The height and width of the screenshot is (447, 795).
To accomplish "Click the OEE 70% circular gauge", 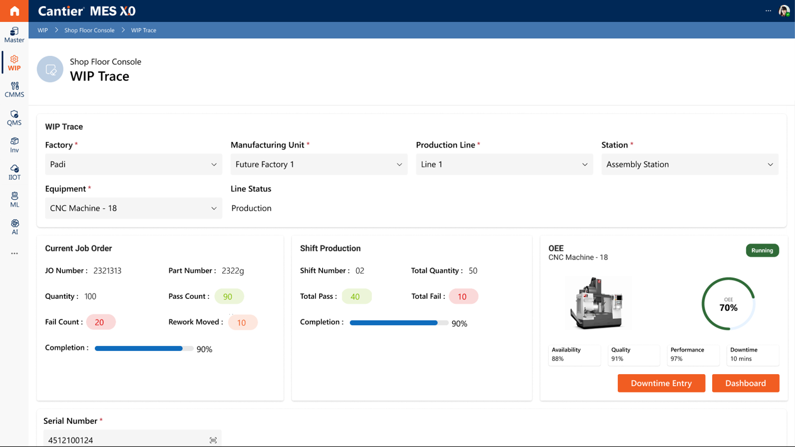I will click(728, 304).
